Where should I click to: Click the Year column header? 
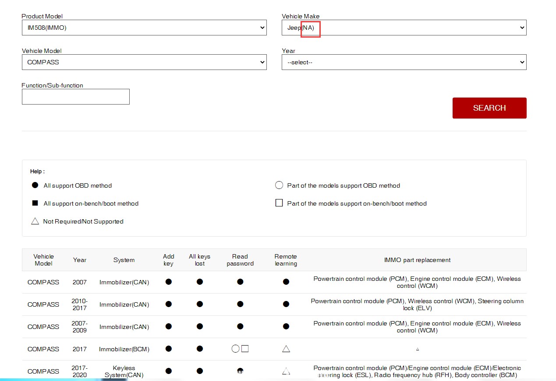pos(80,260)
